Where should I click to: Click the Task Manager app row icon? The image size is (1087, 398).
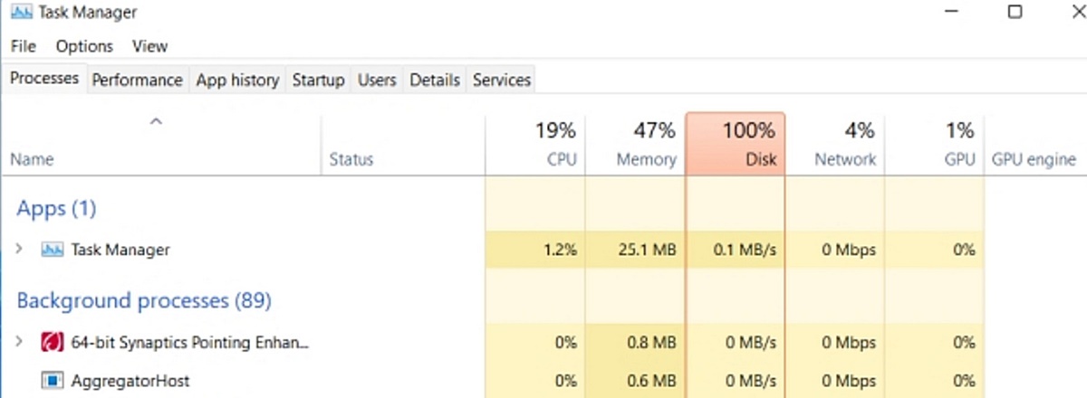click(53, 250)
